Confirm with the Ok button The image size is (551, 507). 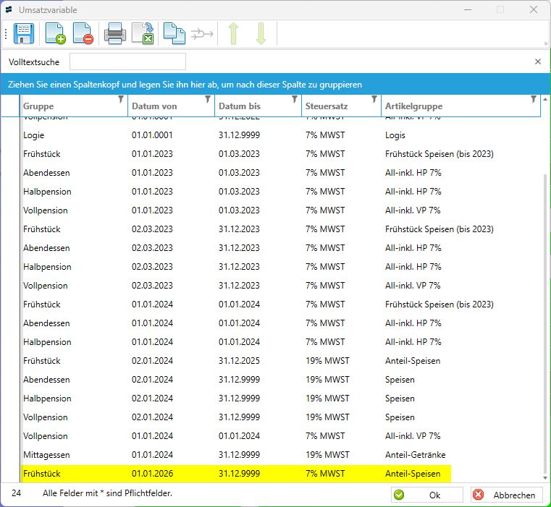click(x=426, y=495)
